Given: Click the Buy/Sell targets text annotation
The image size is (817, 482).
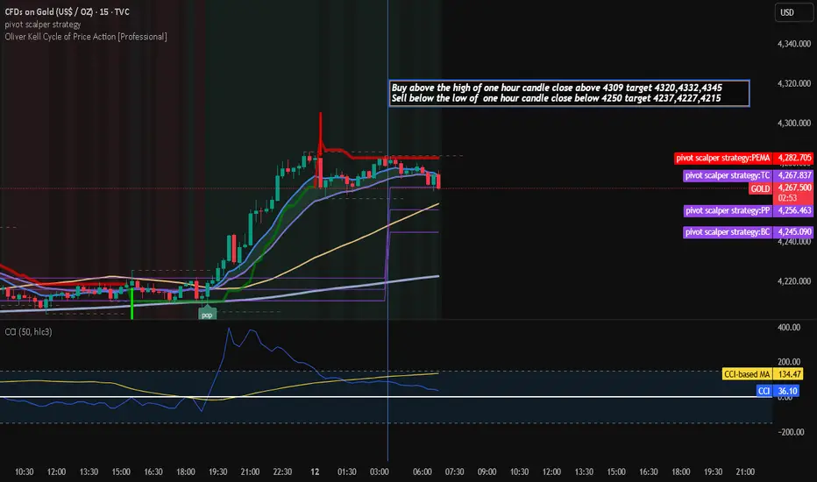Looking at the screenshot, I should tap(569, 93).
